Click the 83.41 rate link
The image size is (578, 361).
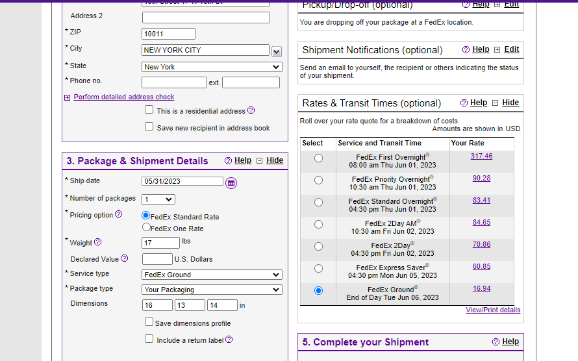pyautogui.click(x=481, y=201)
